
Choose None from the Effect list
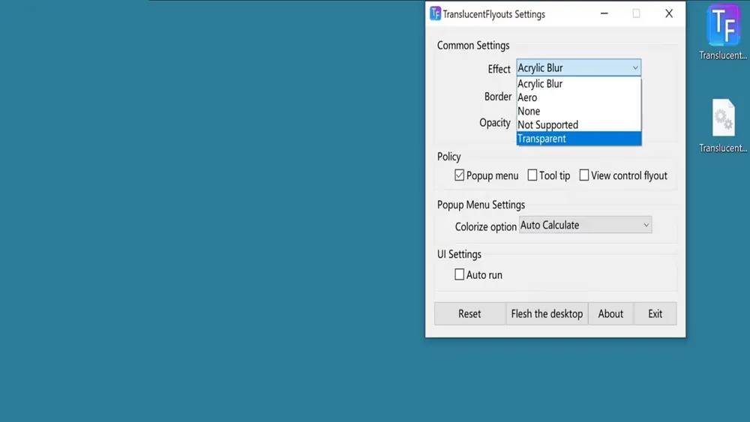tap(579, 112)
